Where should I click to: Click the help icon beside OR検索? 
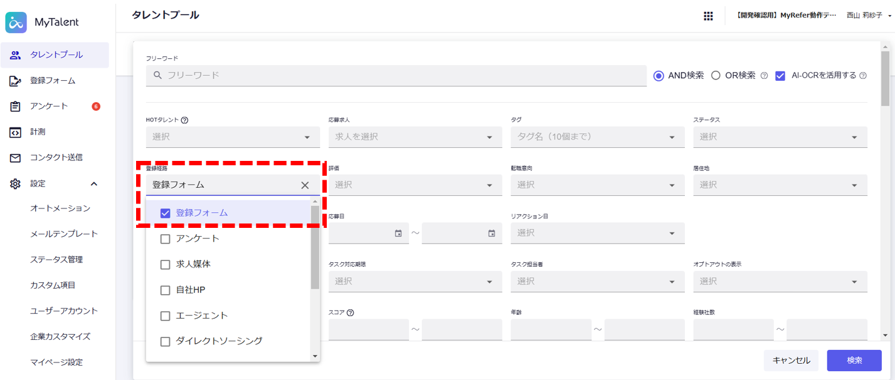click(764, 76)
